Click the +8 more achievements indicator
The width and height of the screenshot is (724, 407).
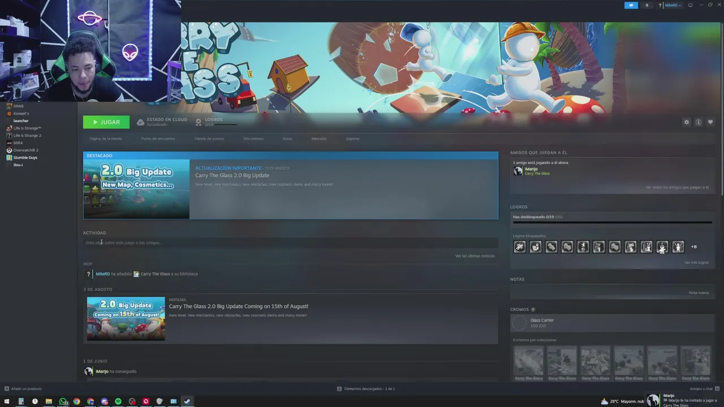(694, 246)
